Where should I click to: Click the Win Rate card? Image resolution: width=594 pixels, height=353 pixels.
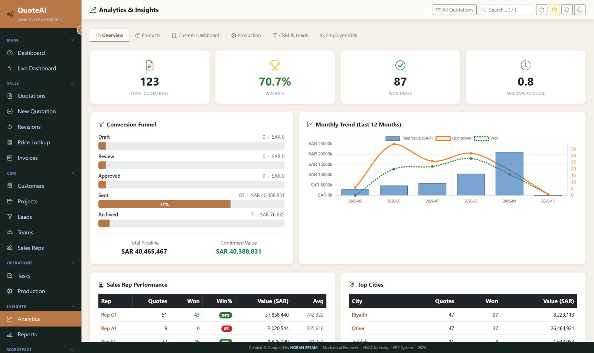(275, 77)
